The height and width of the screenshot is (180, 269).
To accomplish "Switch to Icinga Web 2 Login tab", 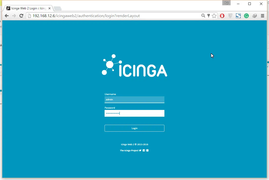I will coord(29,8).
